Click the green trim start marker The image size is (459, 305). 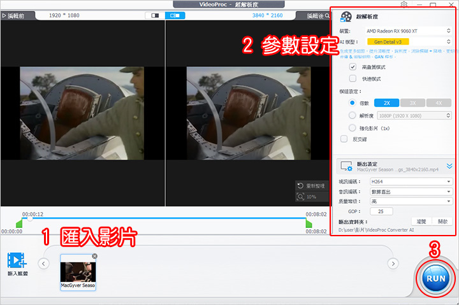19,223
